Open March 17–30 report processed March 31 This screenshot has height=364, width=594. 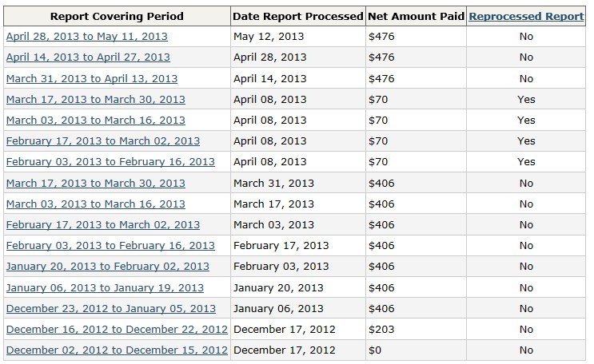[95, 183]
